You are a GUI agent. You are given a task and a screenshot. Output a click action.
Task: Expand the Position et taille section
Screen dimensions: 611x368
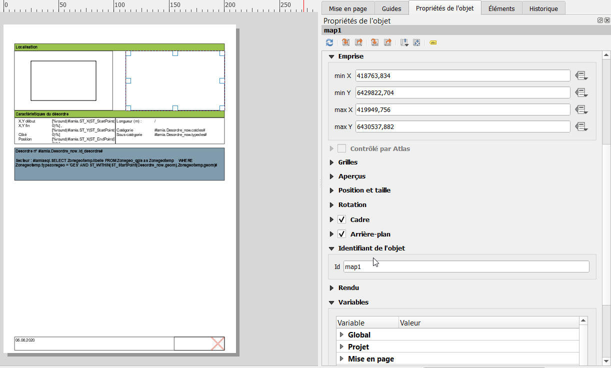[x=331, y=190]
